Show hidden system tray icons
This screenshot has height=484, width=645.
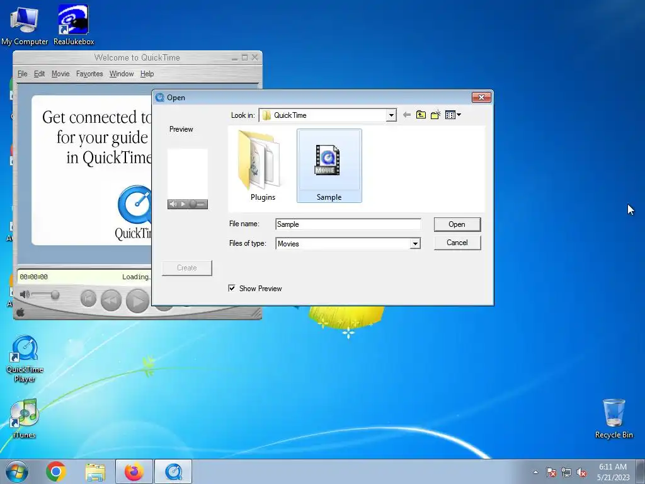coord(535,472)
